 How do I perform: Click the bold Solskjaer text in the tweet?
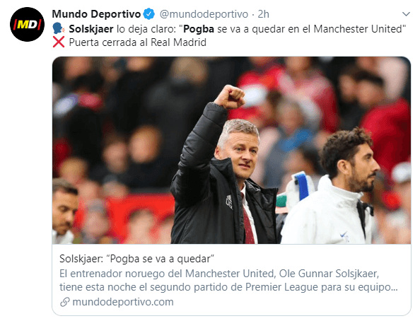[x=91, y=29]
